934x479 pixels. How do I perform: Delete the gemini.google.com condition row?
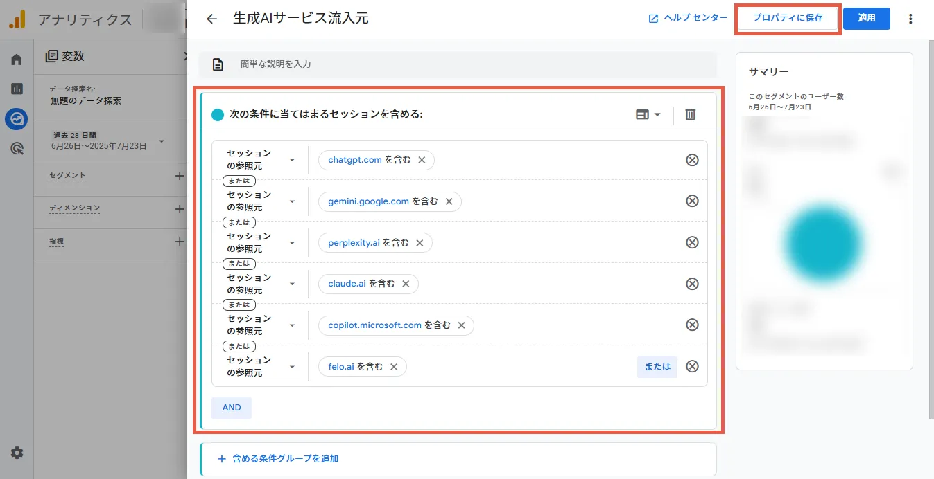pos(692,201)
